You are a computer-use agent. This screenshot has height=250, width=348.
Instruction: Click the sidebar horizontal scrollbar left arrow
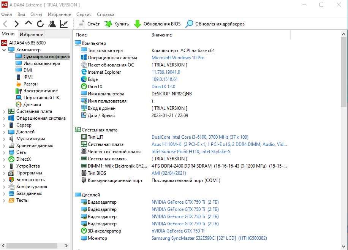coord(3,245)
